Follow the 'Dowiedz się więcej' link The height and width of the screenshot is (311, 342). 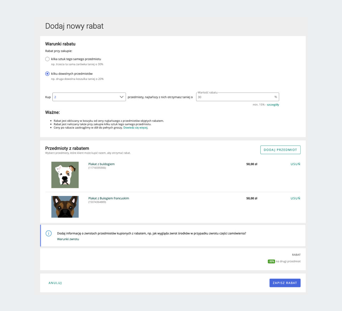(x=135, y=128)
